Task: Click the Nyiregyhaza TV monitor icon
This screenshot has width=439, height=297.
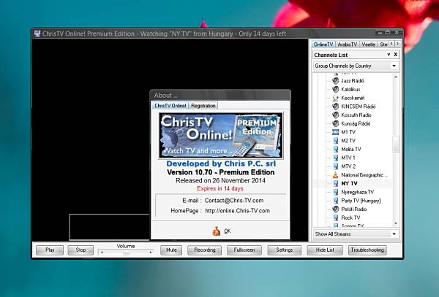Action: tap(335, 192)
